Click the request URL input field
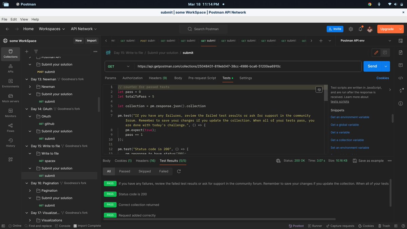This screenshot has height=229, width=407. click(248, 66)
